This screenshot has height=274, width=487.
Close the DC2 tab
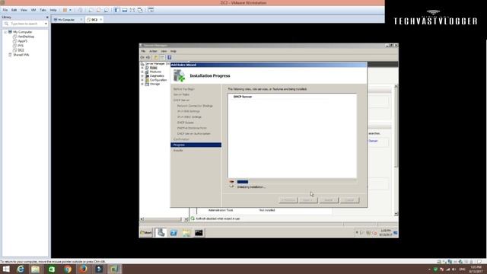(101, 20)
